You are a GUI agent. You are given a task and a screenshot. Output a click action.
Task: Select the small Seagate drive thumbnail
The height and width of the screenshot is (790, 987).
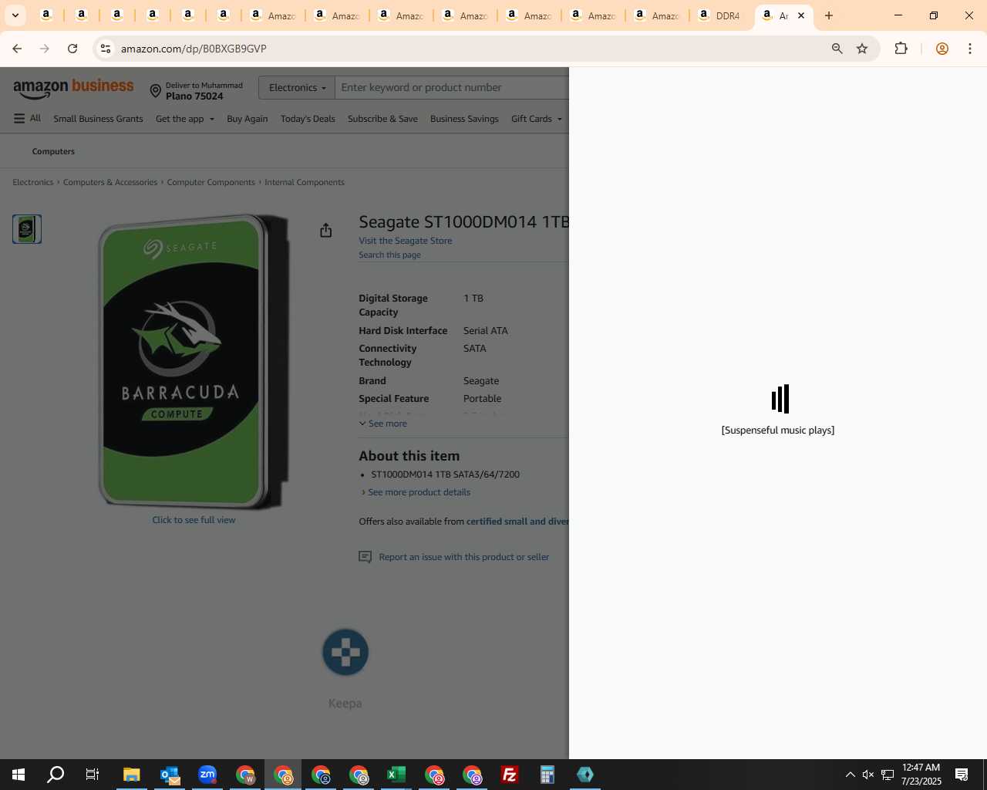coord(27,229)
